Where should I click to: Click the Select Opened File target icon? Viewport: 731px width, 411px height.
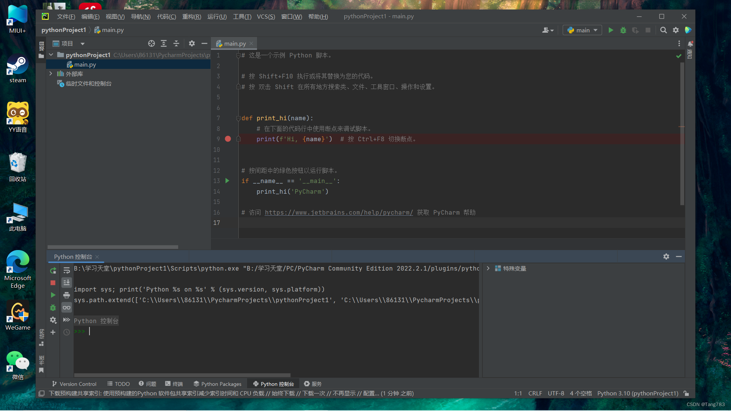(152, 43)
